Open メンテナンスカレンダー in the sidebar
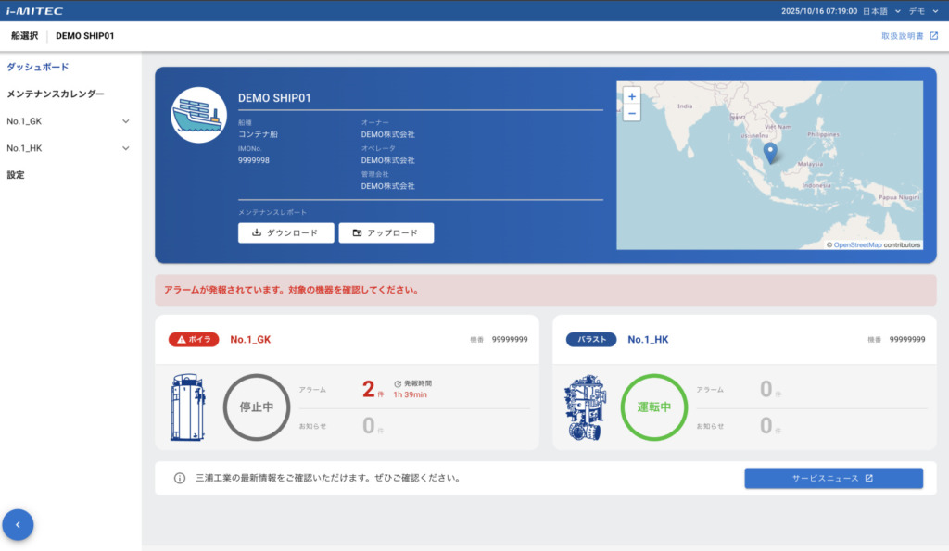This screenshot has height=551, width=949. [x=56, y=94]
